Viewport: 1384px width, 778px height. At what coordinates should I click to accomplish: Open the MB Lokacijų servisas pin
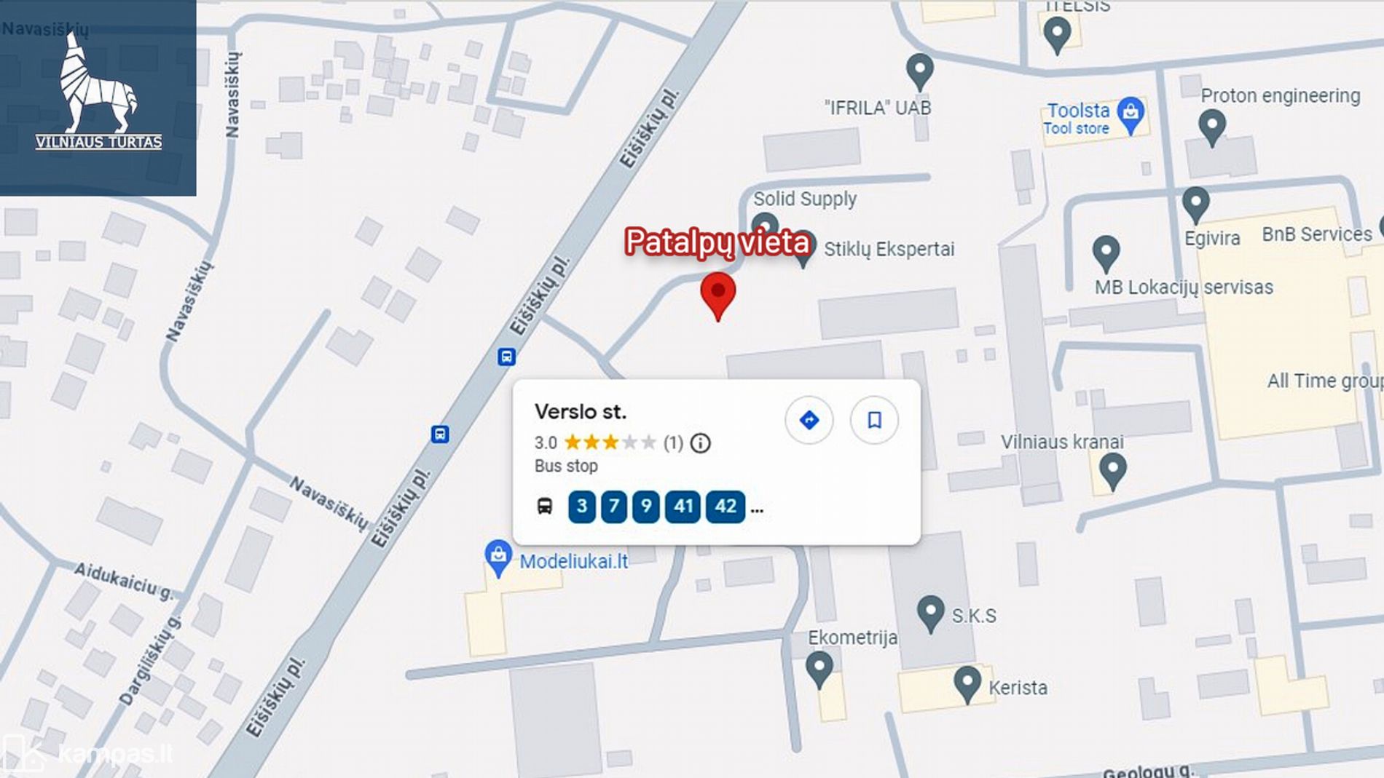click(1106, 254)
